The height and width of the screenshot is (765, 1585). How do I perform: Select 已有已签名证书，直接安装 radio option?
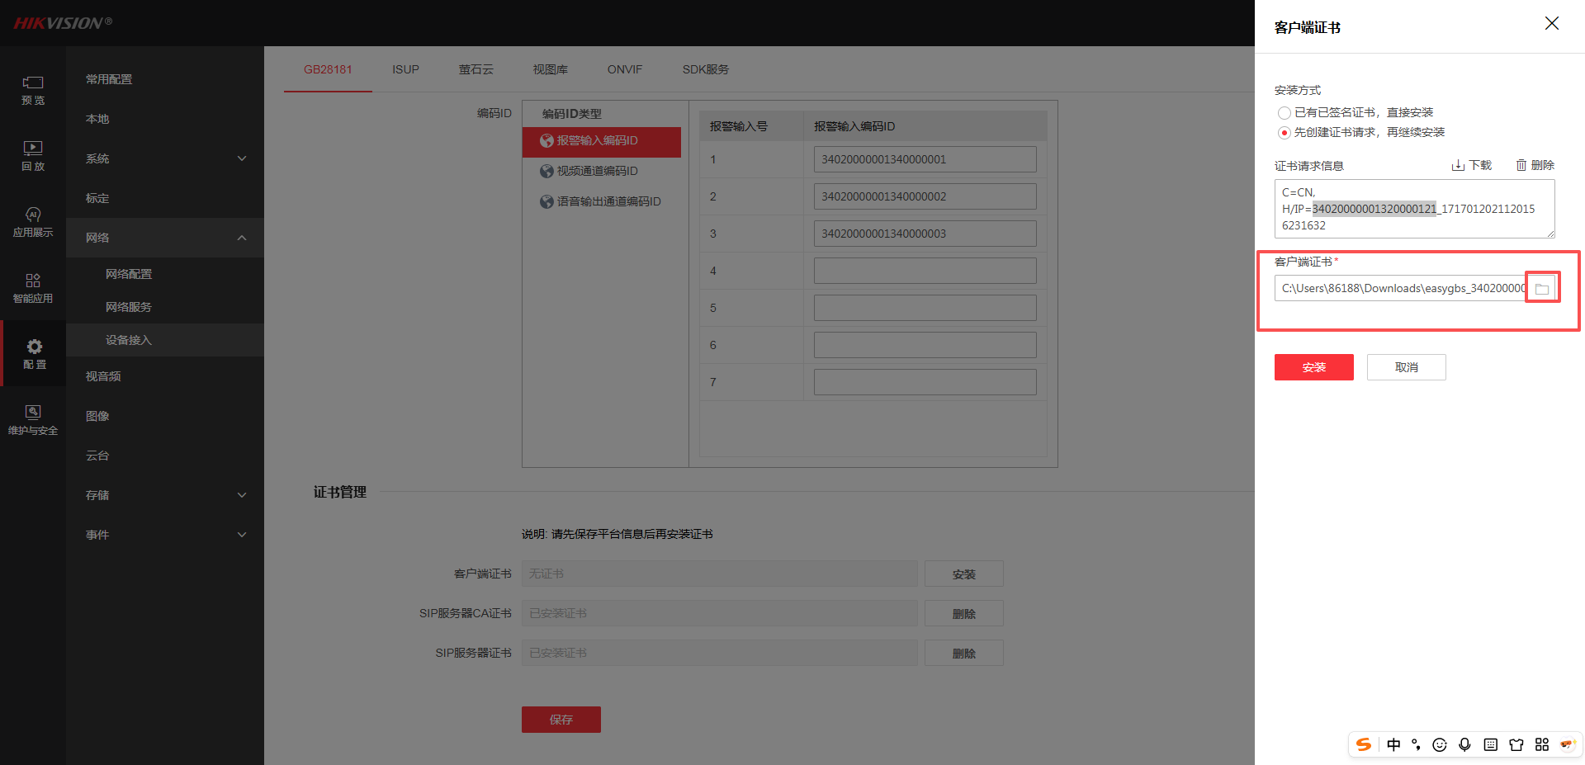[1284, 113]
